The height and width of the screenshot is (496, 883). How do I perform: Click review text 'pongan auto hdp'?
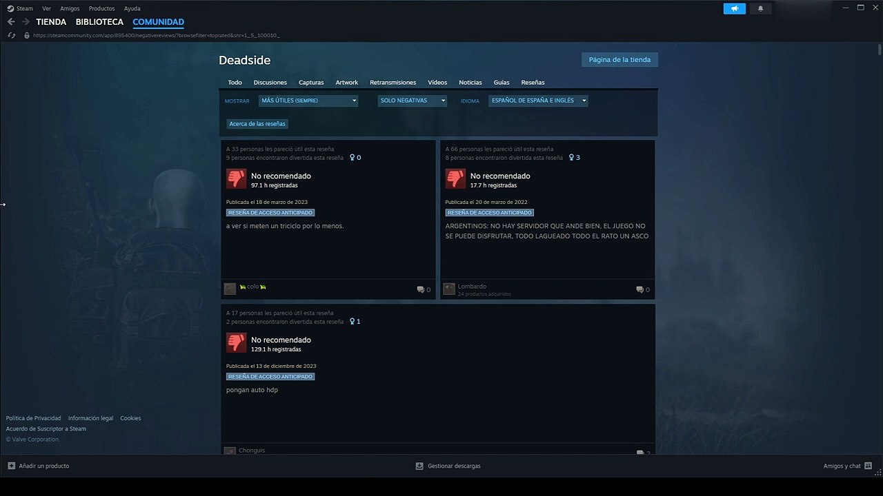click(252, 390)
